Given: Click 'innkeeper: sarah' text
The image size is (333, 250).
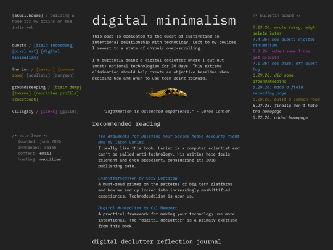Looking at the screenshot, I should pos(37,148).
